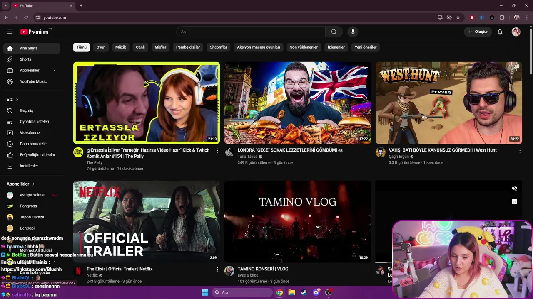Open more options for The Pally video
533x299 pixels.
[x=217, y=151]
